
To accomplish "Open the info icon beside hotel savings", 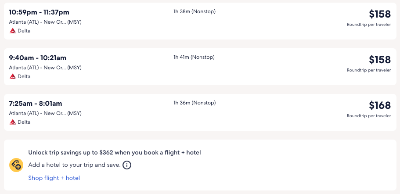I will pos(127,165).
